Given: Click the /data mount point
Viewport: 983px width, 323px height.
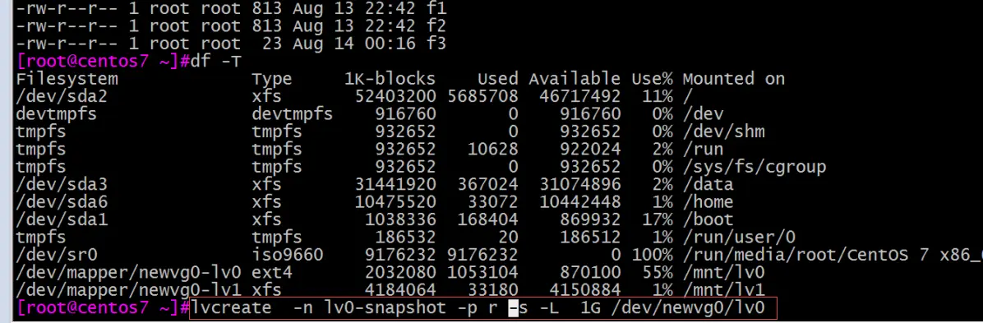Looking at the screenshot, I should pos(708,184).
